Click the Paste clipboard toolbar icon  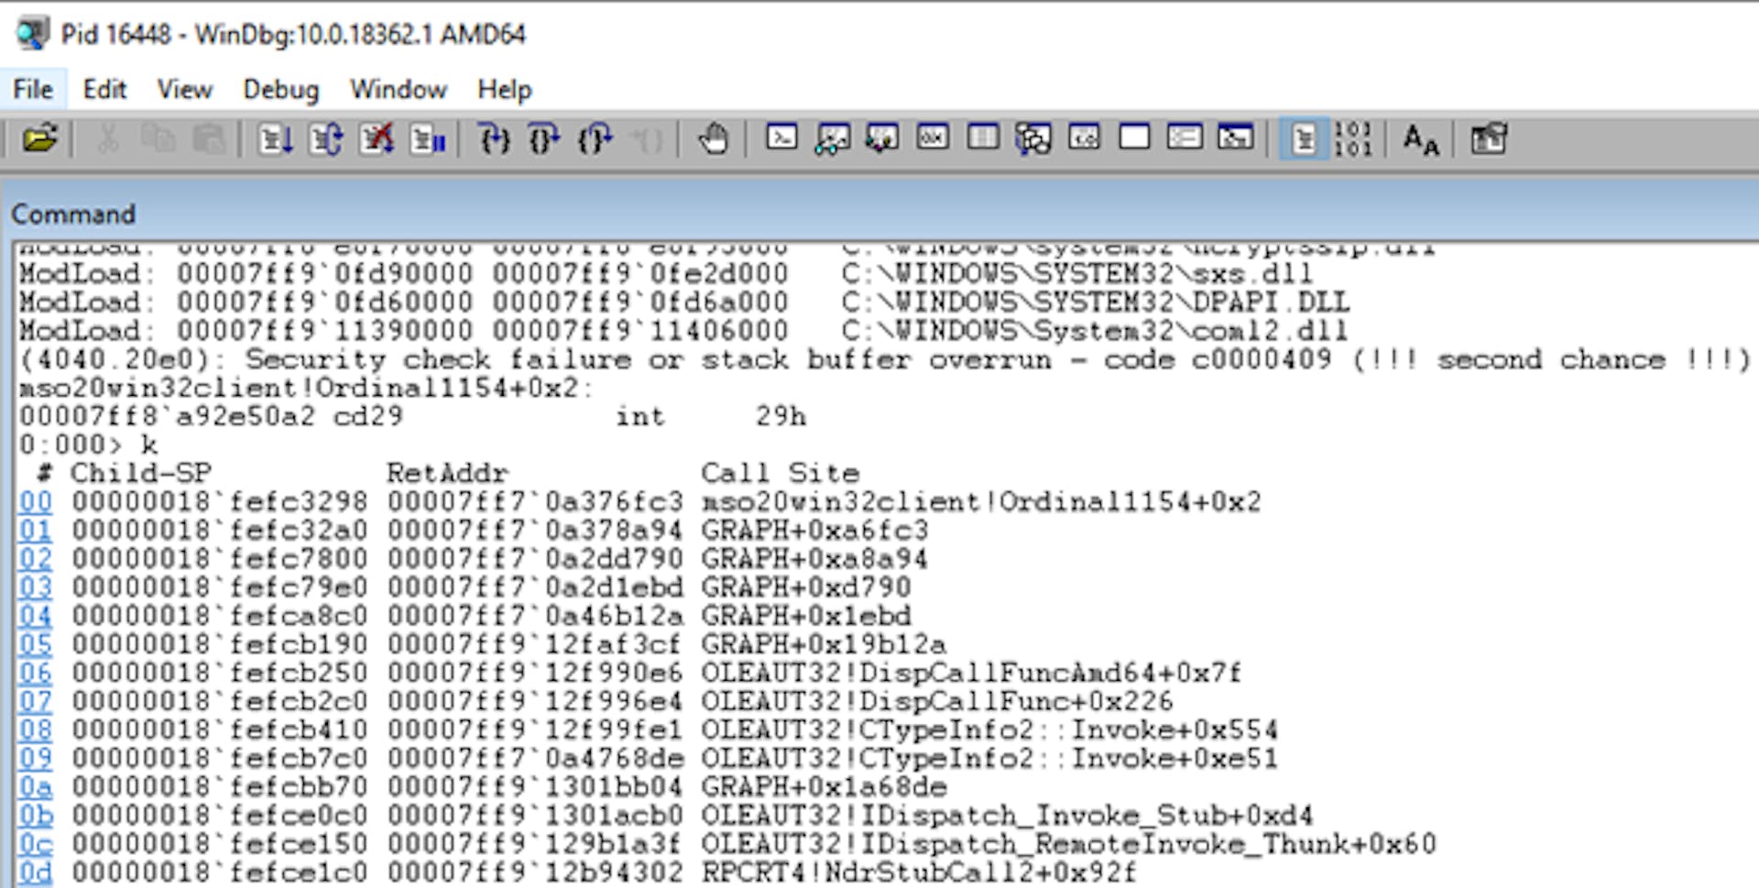pyautogui.click(x=209, y=139)
